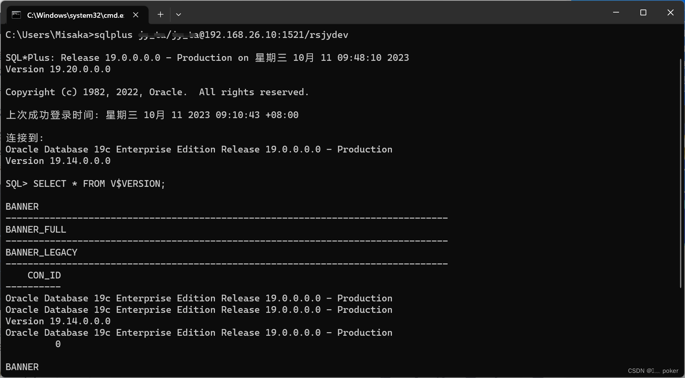Select the C:\Windows\system32\cmd.exe tab
The width and height of the screenshot is (685, 378).
tap(77, 15)
